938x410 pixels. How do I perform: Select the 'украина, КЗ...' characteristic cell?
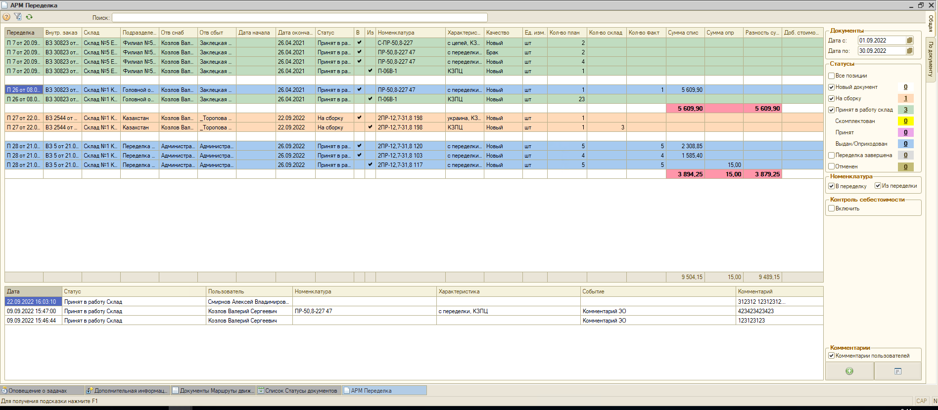coord(465,118)
